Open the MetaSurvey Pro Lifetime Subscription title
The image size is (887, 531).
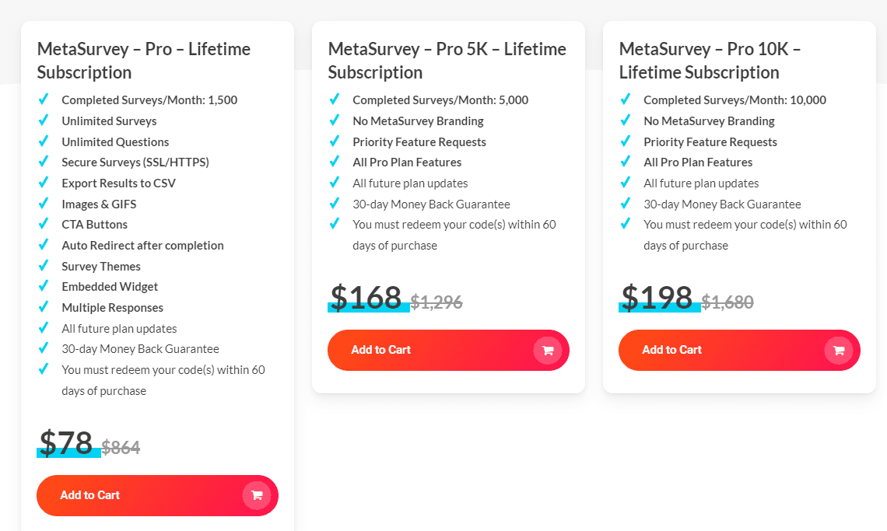pyautogui.click(x=143, y=61)
